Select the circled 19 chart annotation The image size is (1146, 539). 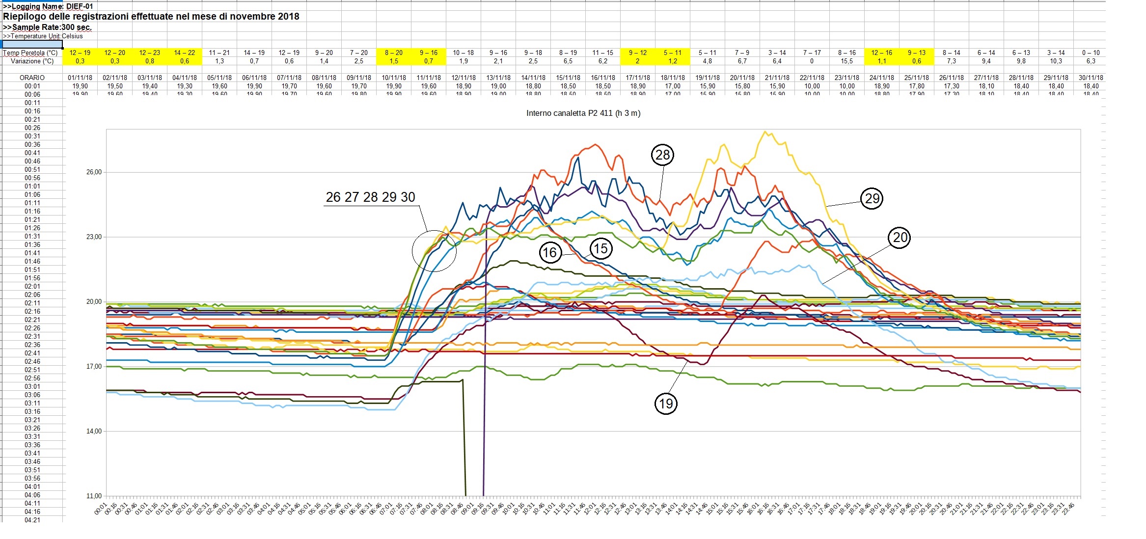[665, 404]
